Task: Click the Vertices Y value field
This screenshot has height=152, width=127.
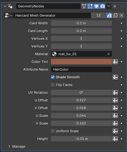Action: click(81, 46)
